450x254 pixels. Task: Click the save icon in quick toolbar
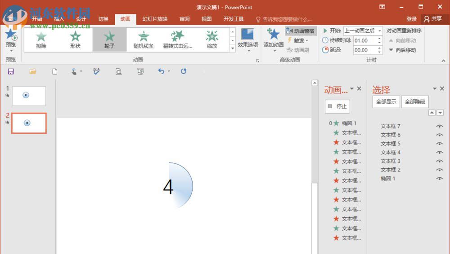[11, 71]
